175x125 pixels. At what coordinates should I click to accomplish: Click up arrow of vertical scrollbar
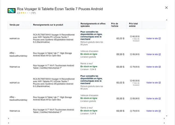167,20
